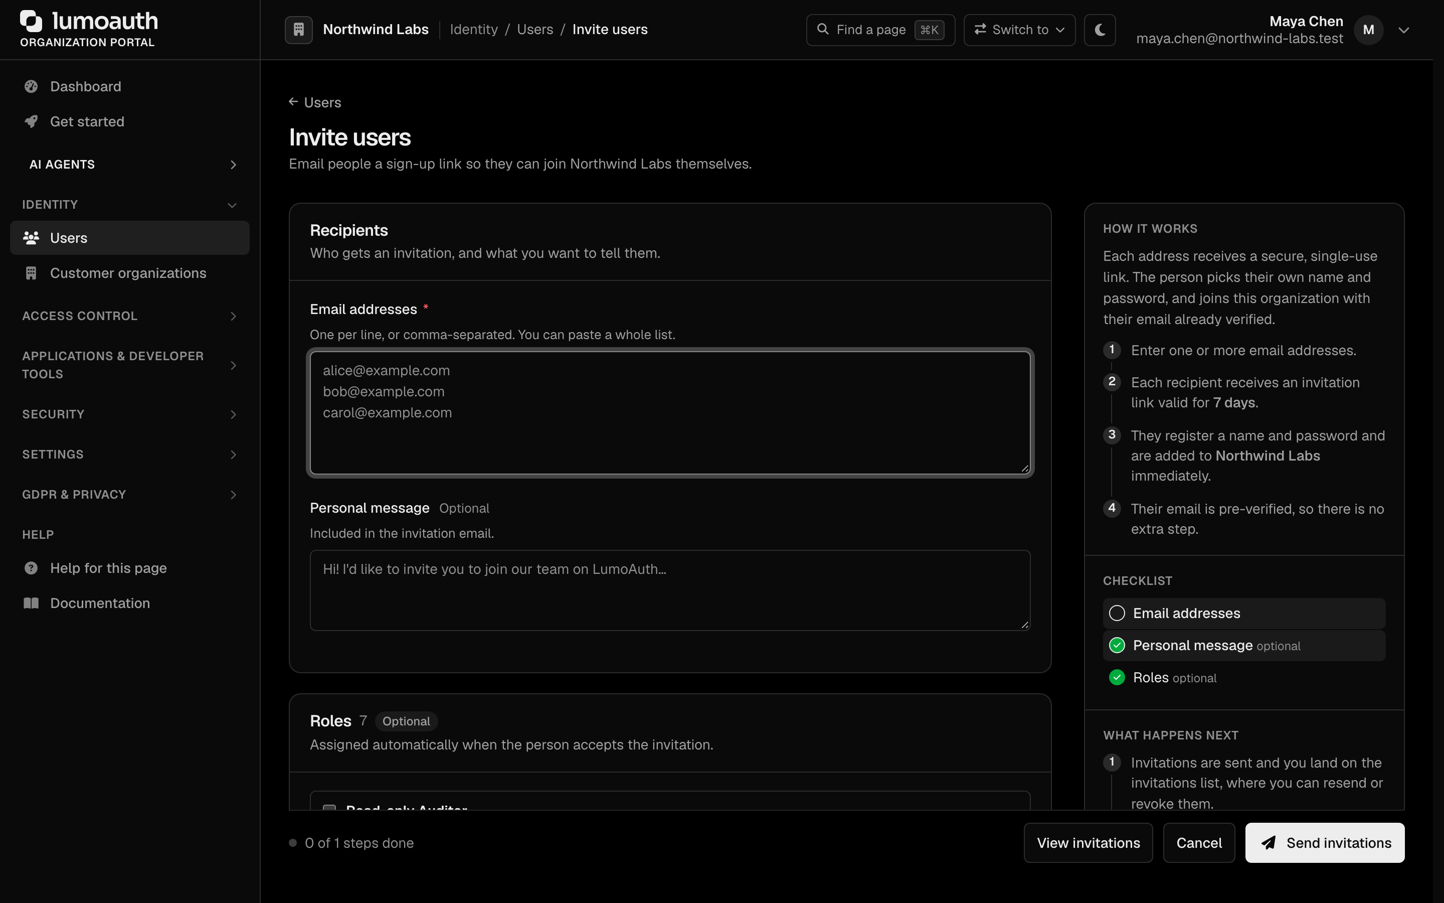1444x903 pixels.
Task: Click the Help for this page question icon
Action: point(31,568)
